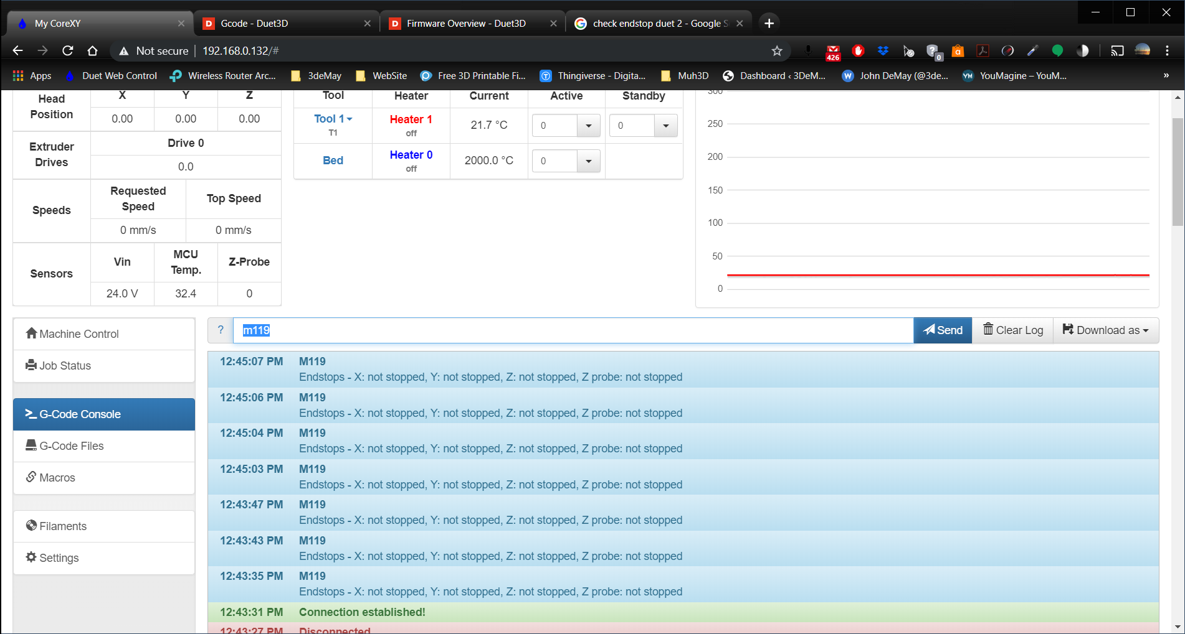Image resolution: width=1185 pixels, height=634 pixels.
Task: Open Bed active temperature dropdown arrow
Action: pyautogui.click(x=589, y=161)
